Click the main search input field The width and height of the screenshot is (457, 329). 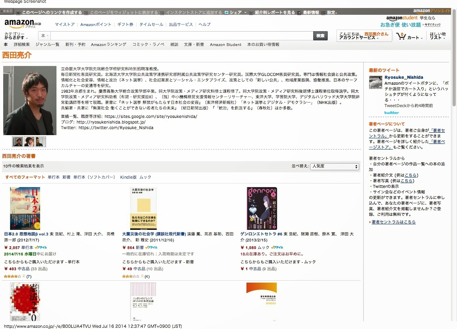coord(182,36)
